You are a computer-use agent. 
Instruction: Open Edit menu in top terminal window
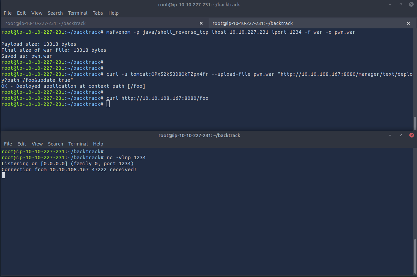tap(21, 13)
